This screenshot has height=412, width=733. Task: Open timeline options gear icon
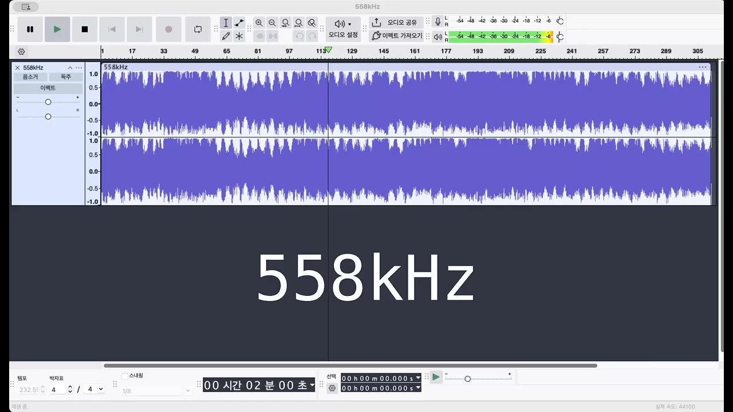click(x=21, y=51)
